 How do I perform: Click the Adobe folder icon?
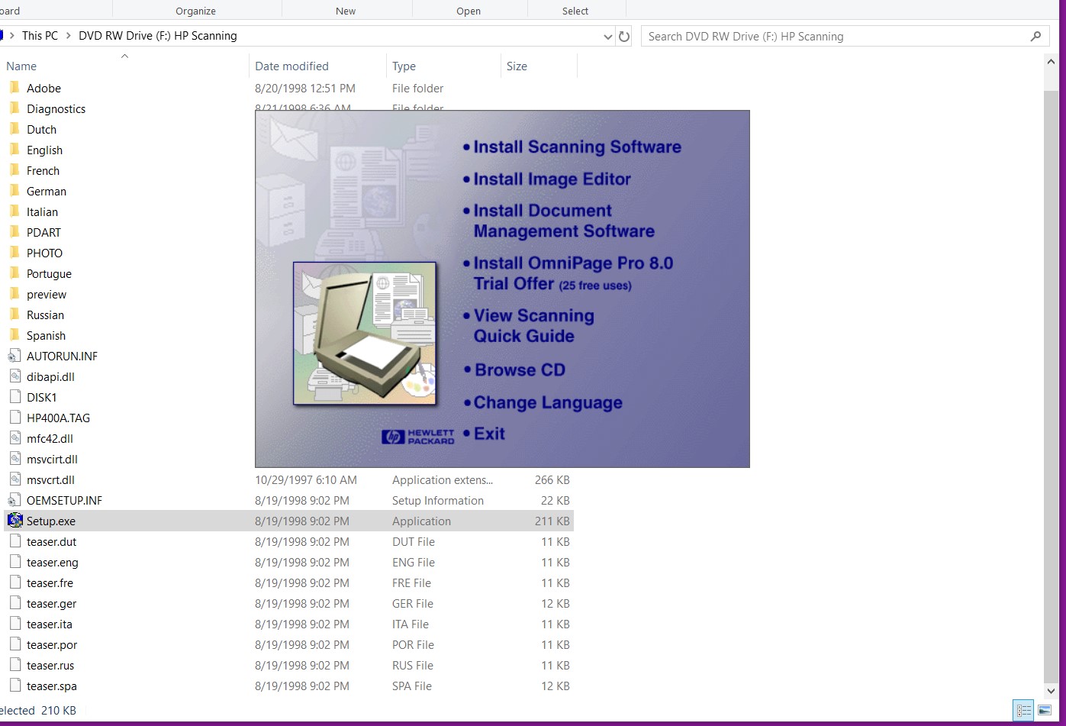pyautogui.click(x=14, y=88)
